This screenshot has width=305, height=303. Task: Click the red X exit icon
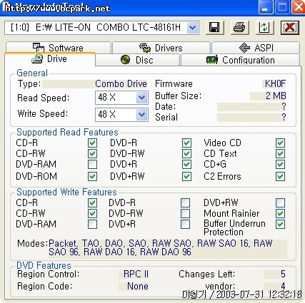point(289,27)
